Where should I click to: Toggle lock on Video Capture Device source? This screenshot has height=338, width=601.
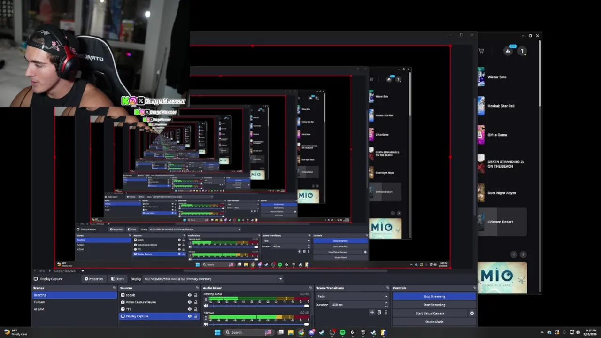click(x=196, y=302)
